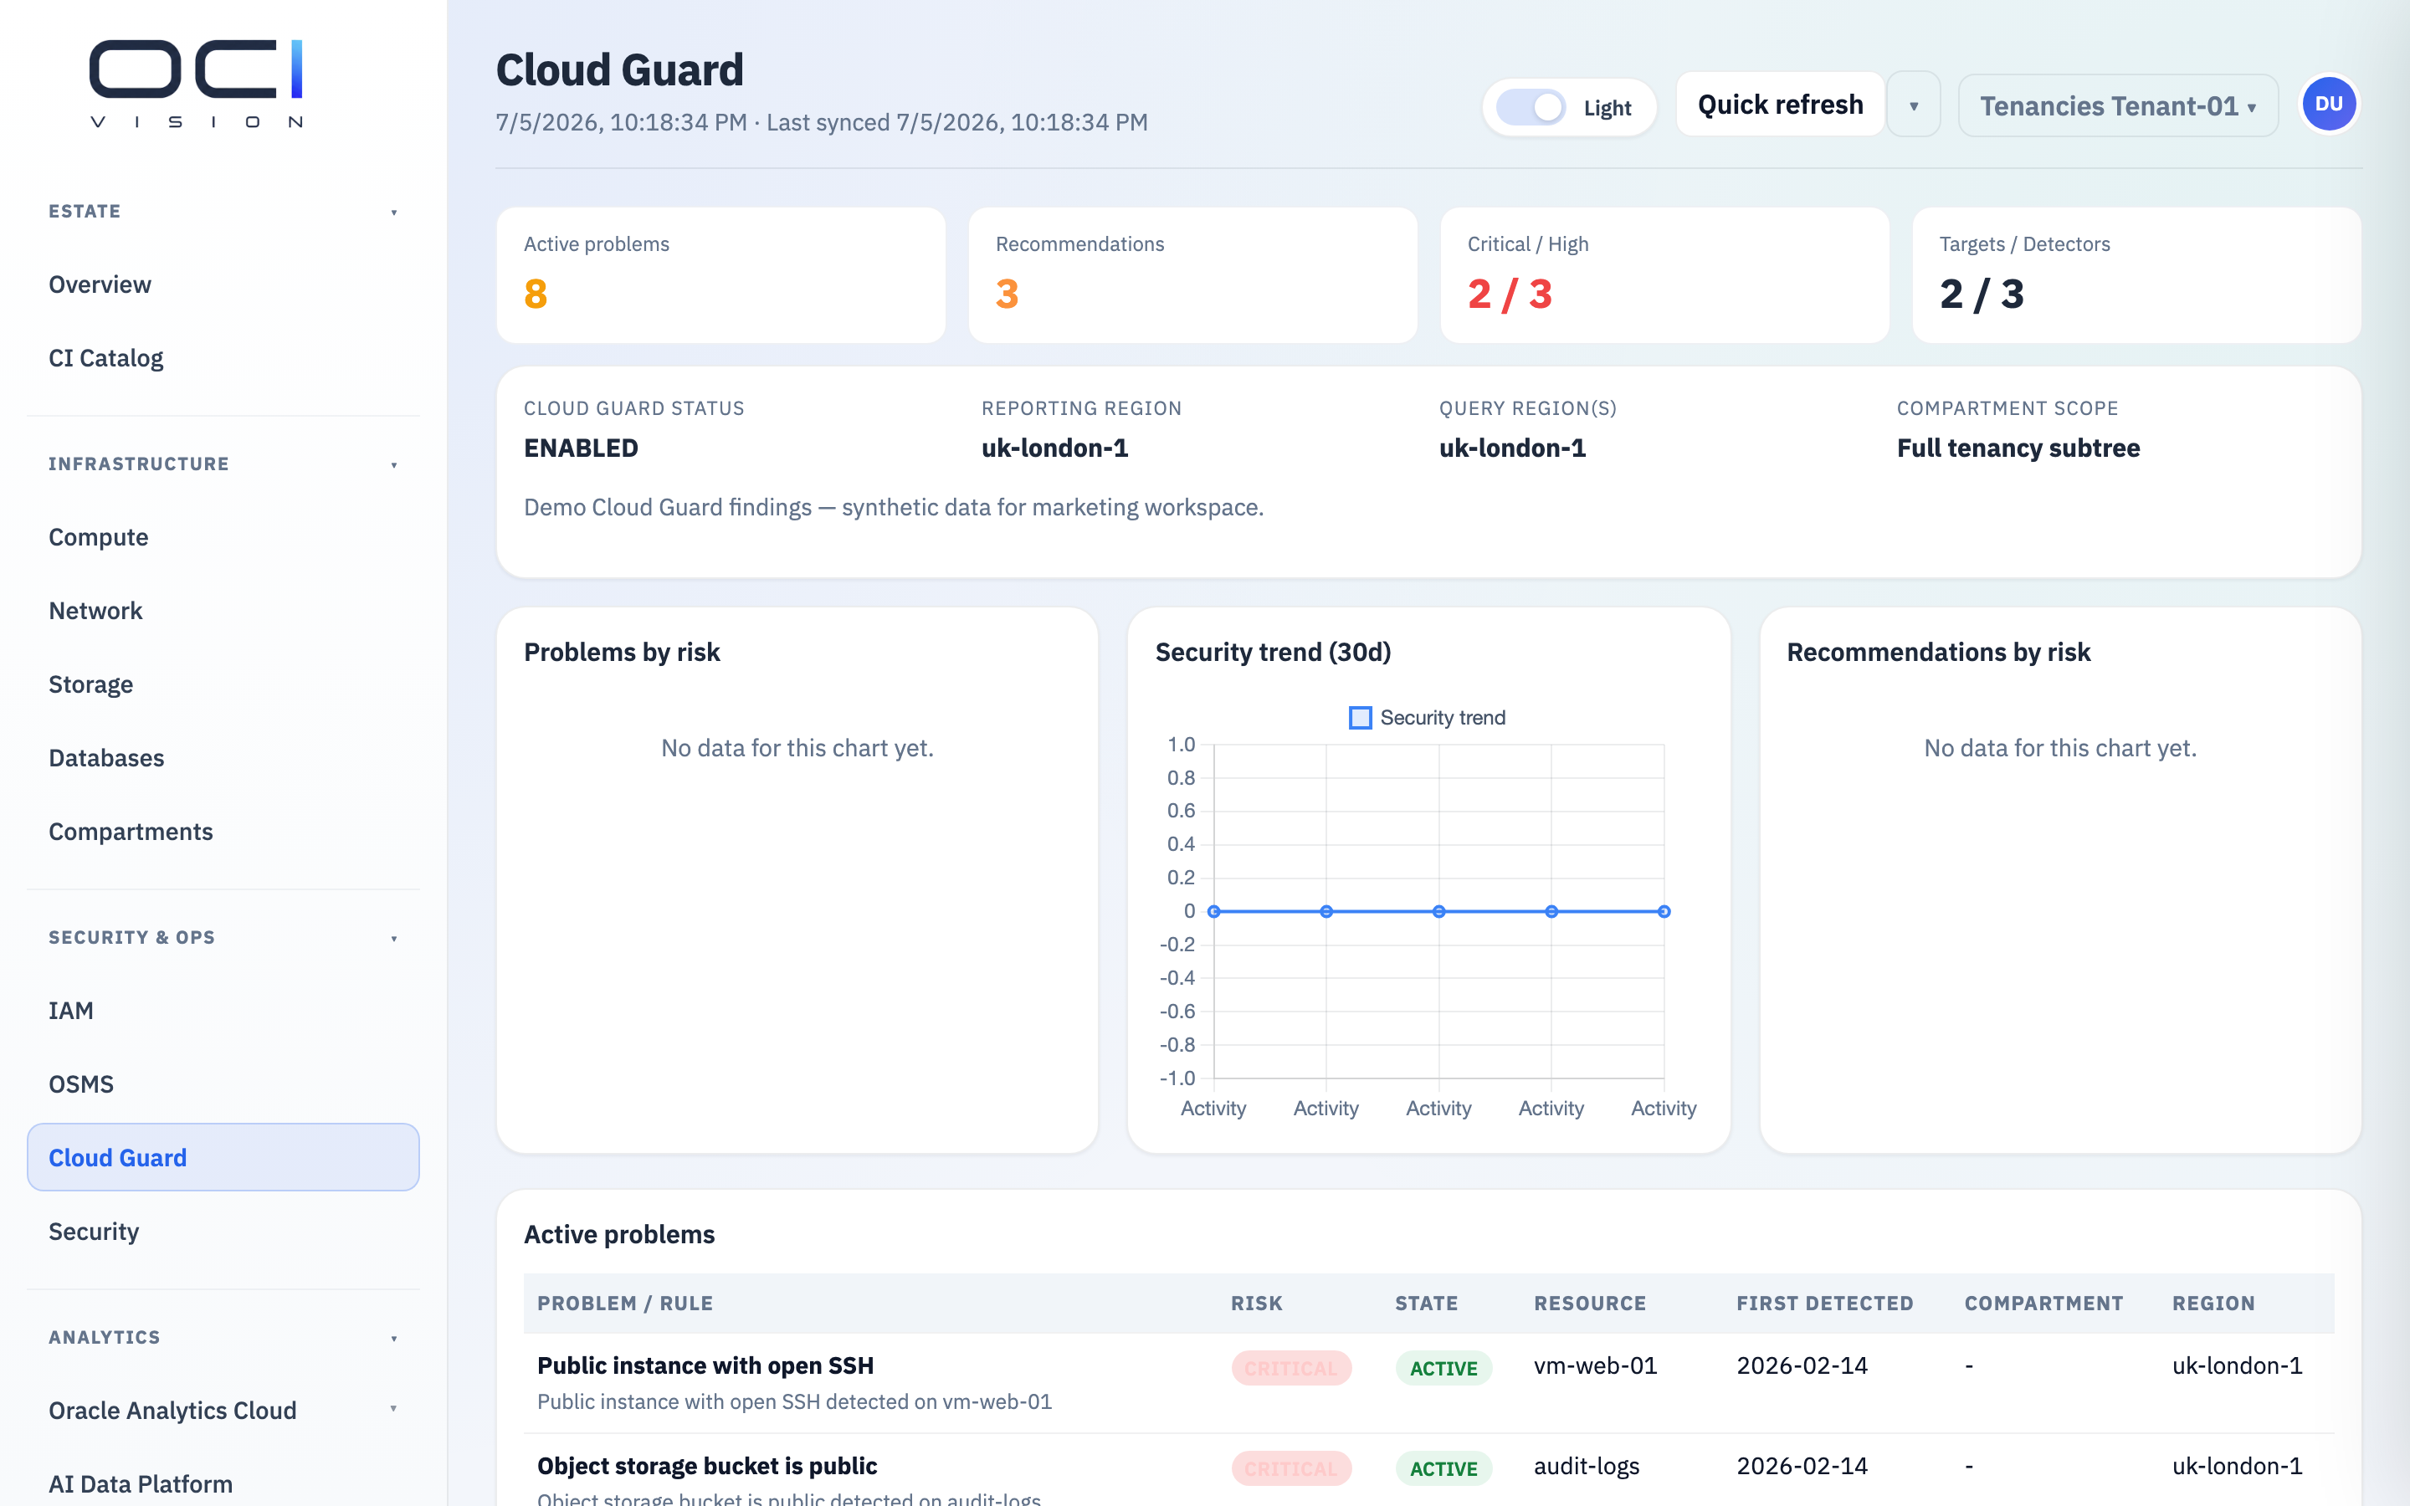Click the Targets / Detectors card

pyautogui.click(x=2136, y=275)
